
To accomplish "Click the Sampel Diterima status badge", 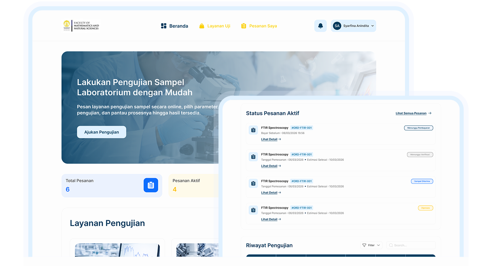I will pos(422,181).
